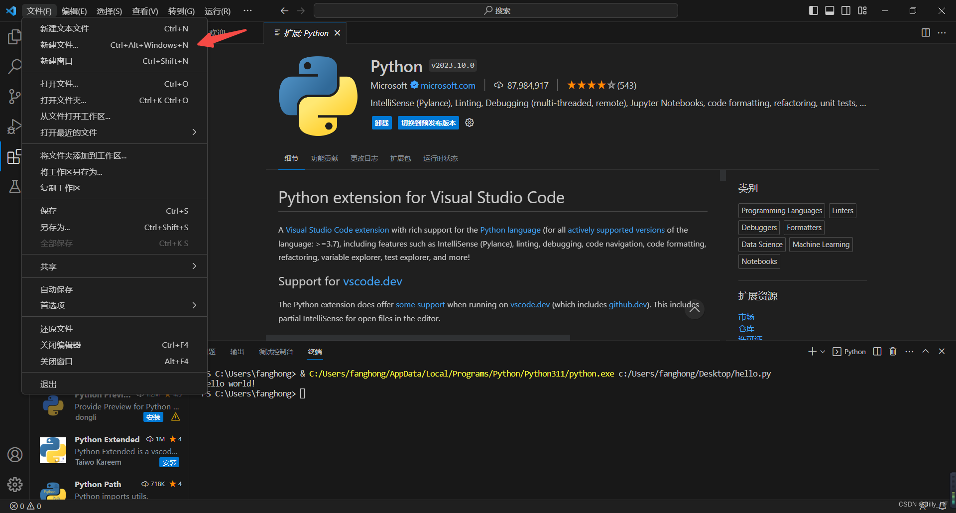Open terminal panel more actions ellipsis

coord(909,352)
